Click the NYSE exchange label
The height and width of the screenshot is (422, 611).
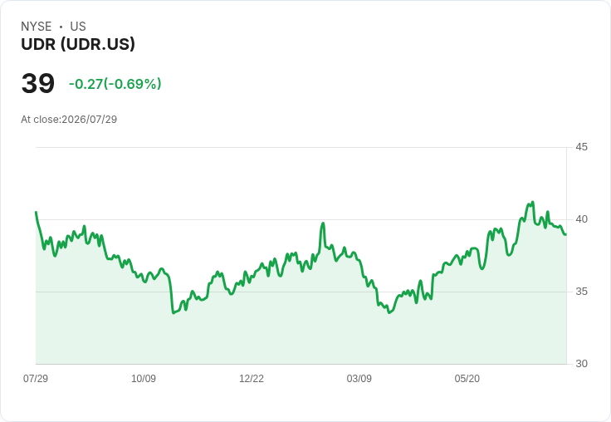click(37, 27)
